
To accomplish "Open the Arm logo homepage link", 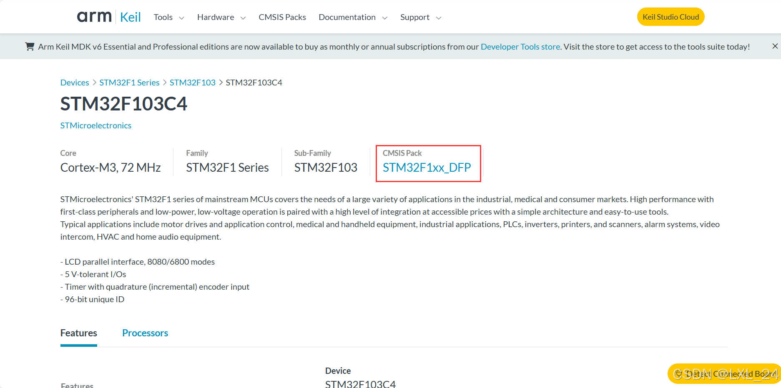I will (x=94, y=17).
